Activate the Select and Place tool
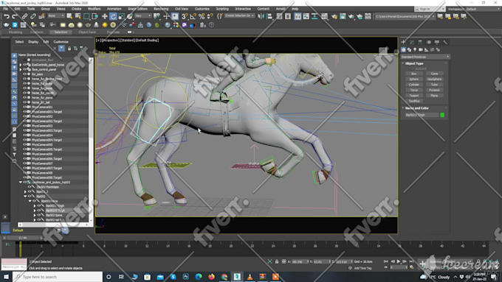This screenshot has width=502, height=282. (x=130, y=16)
